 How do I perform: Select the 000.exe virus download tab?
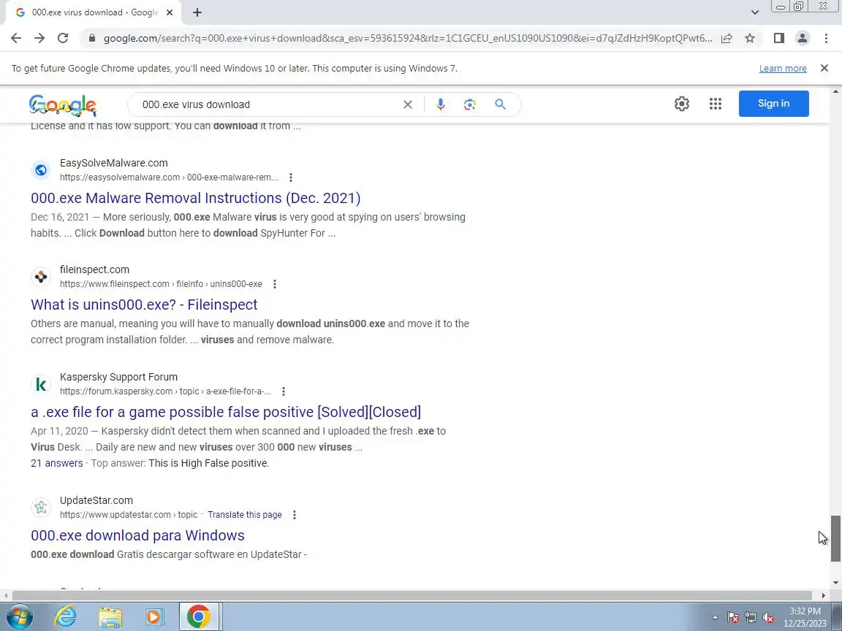(94, 12)
